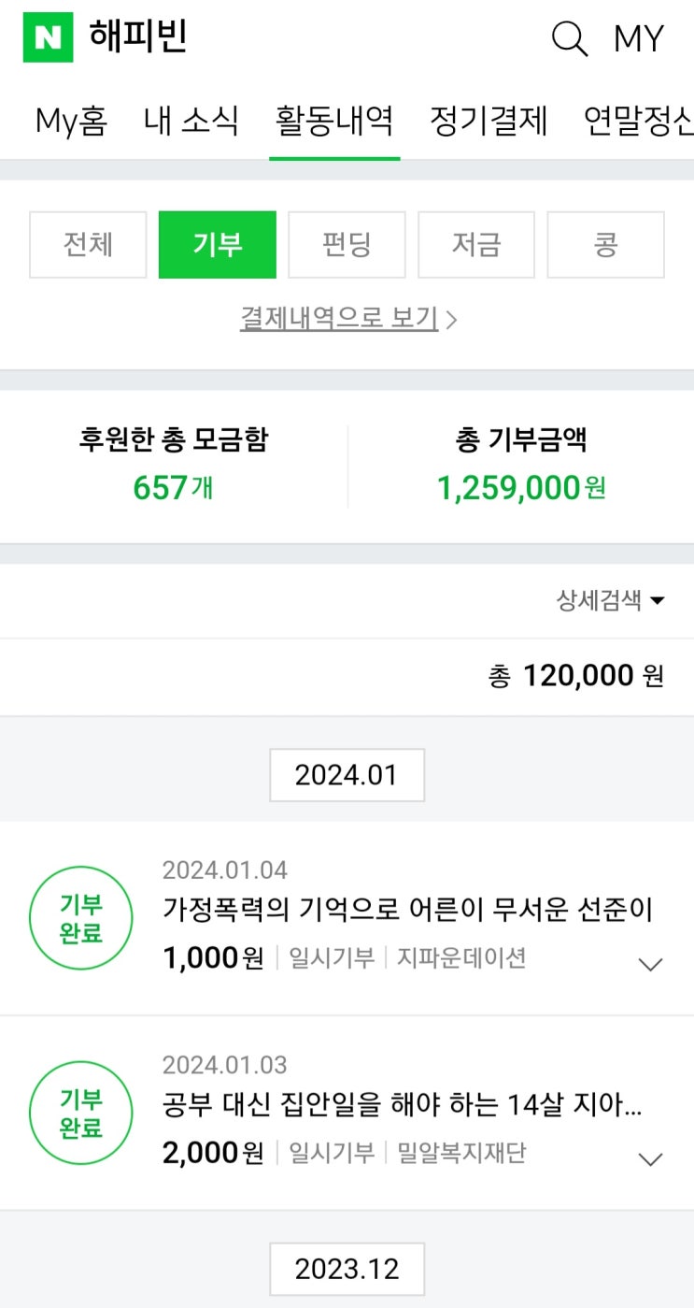Filter activity by 콩

605,245
